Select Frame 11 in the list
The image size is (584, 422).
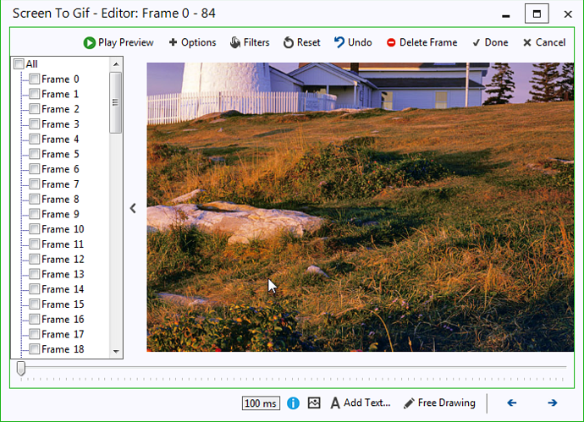[63, 244]
